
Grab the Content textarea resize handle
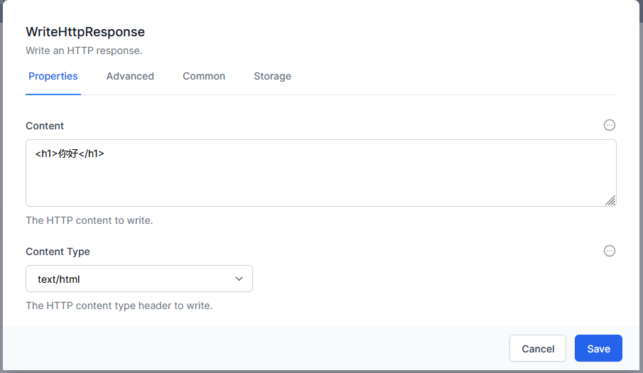click(610, 200)
